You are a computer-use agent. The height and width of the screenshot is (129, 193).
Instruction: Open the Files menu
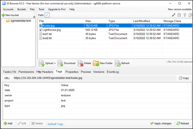pos(32,9)
